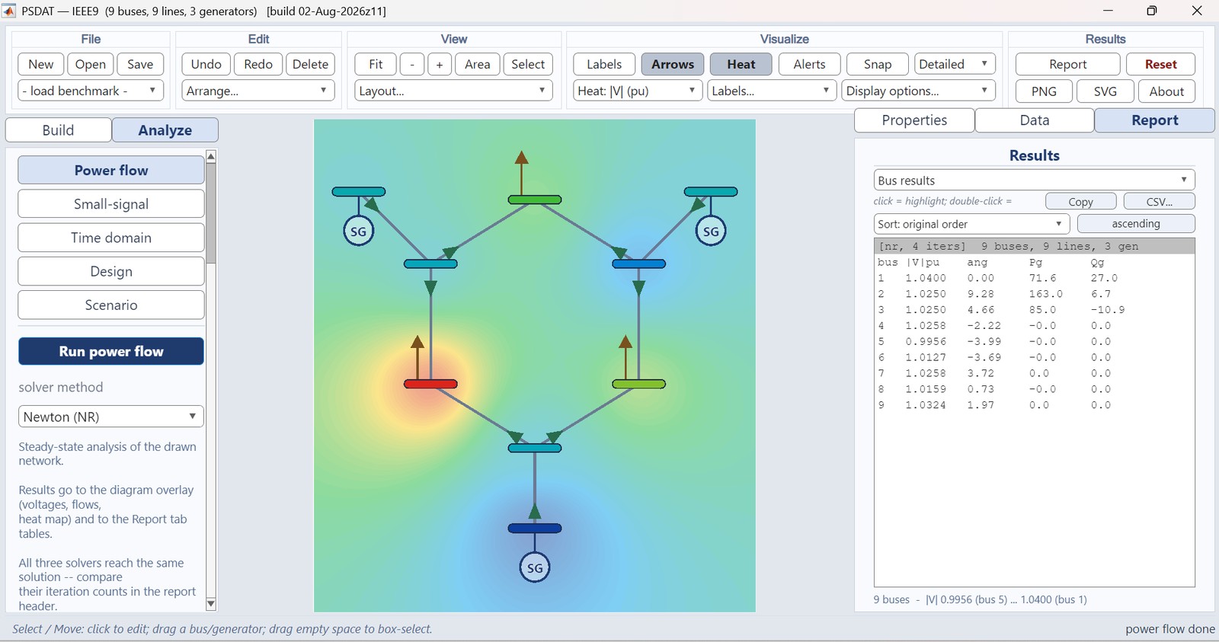This screenshot has width=1219, height=642.
Task: Open the Properties tab
Action: (x=914, y=120)
